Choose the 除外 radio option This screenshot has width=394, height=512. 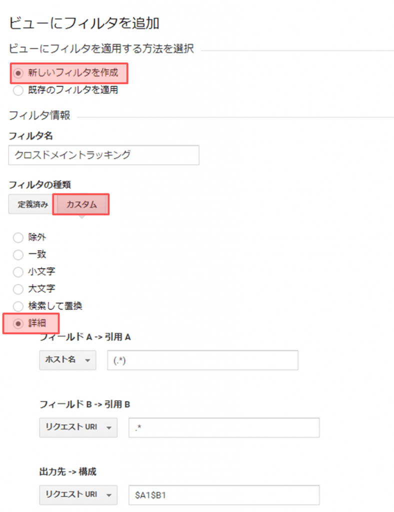pyautogui.click(x=18, y=237)
